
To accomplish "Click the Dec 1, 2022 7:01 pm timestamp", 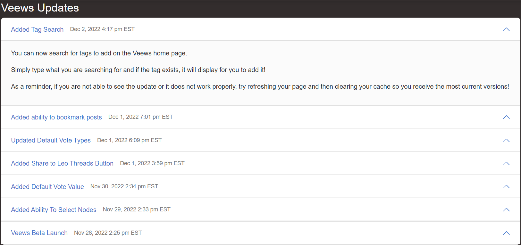I will 140,117.
